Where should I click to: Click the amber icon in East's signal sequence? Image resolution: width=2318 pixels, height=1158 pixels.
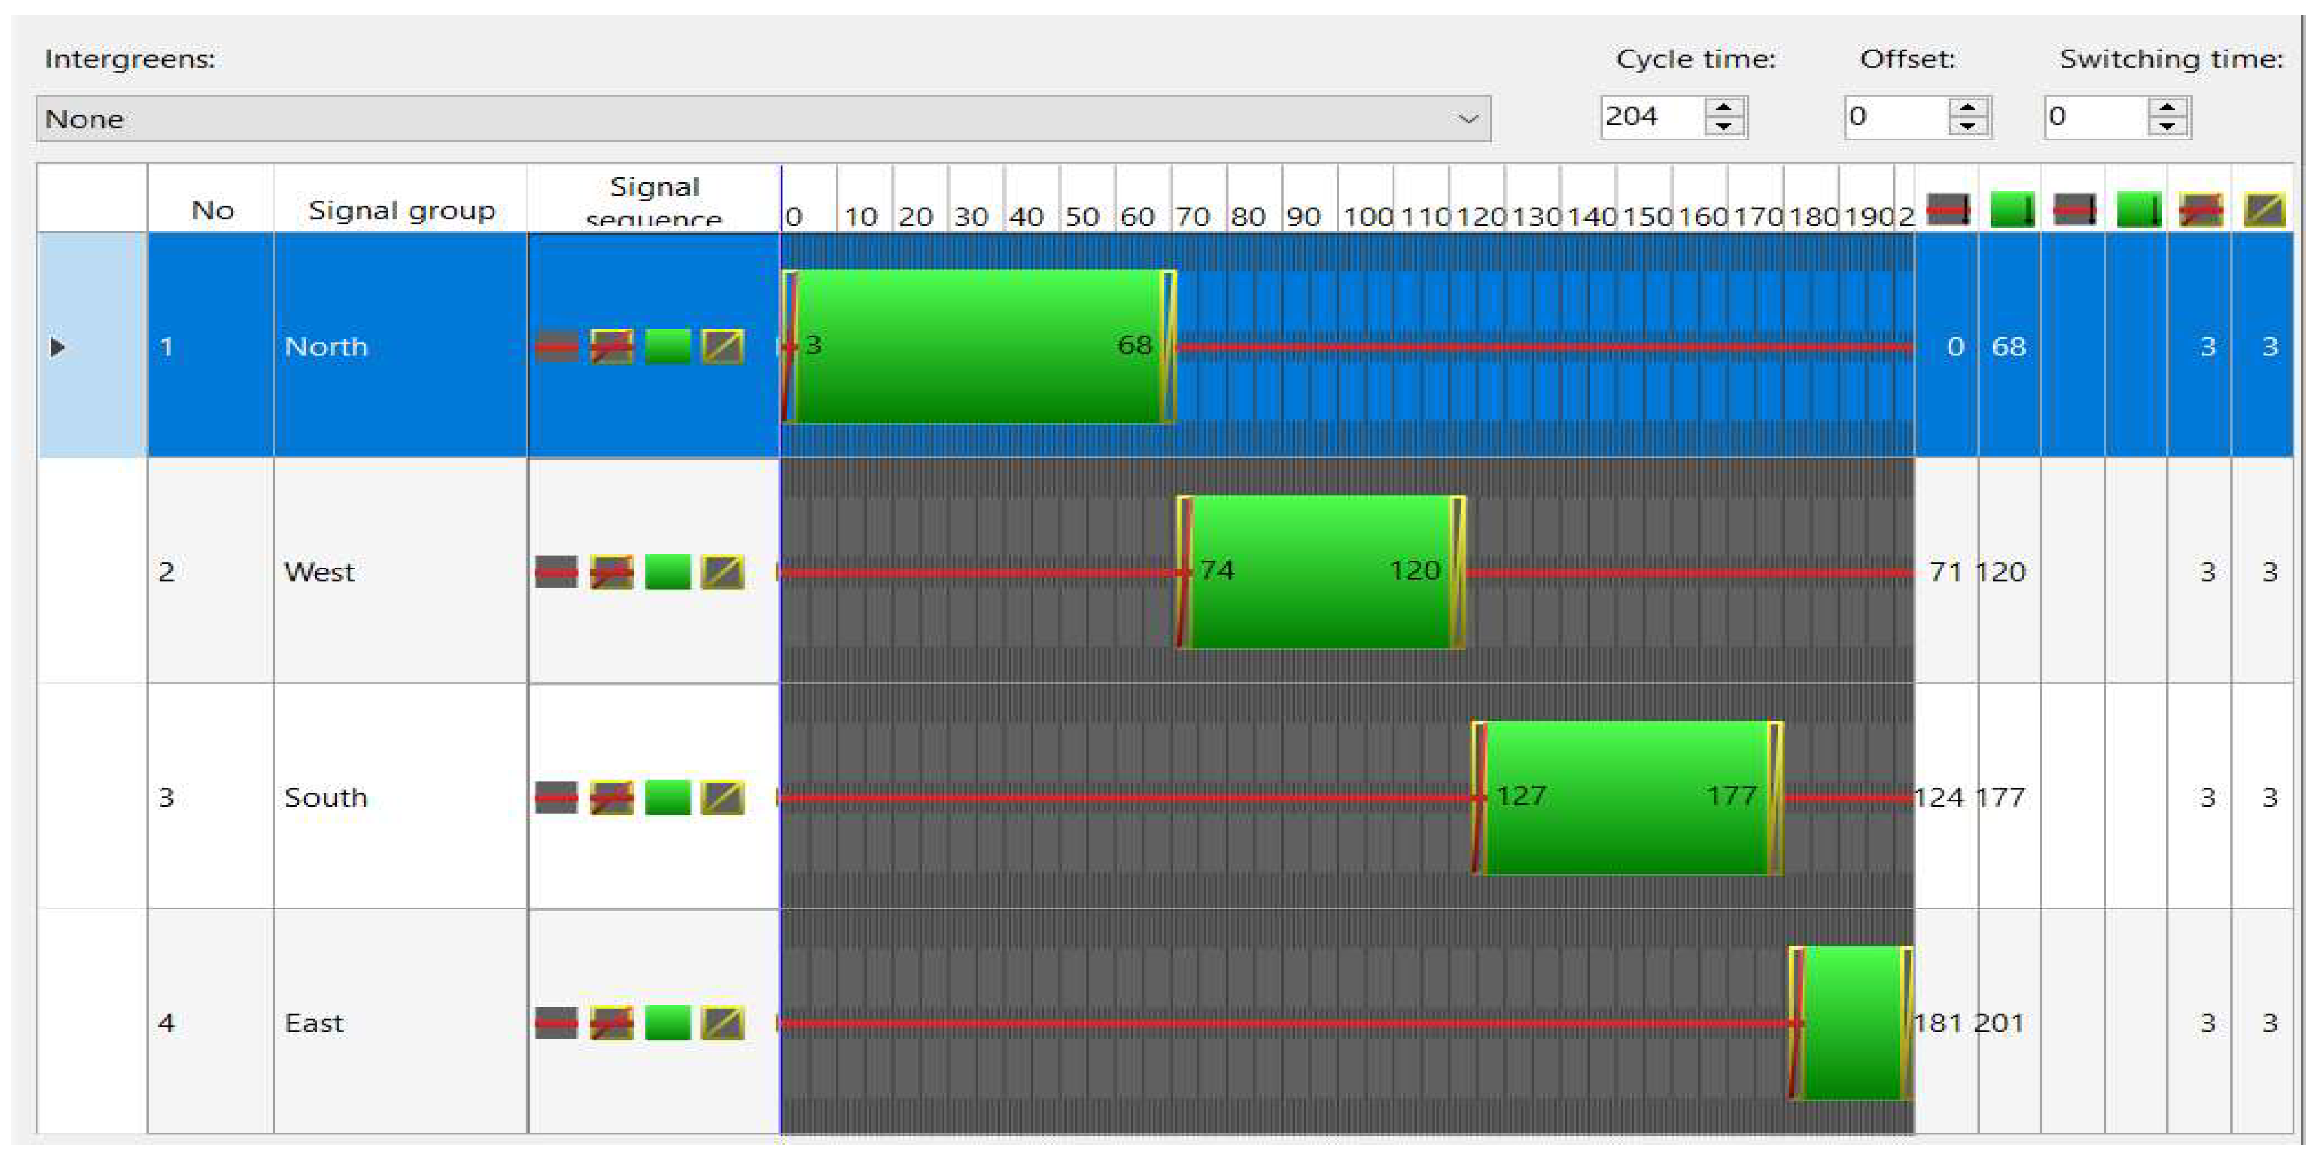coord(723,1023)
